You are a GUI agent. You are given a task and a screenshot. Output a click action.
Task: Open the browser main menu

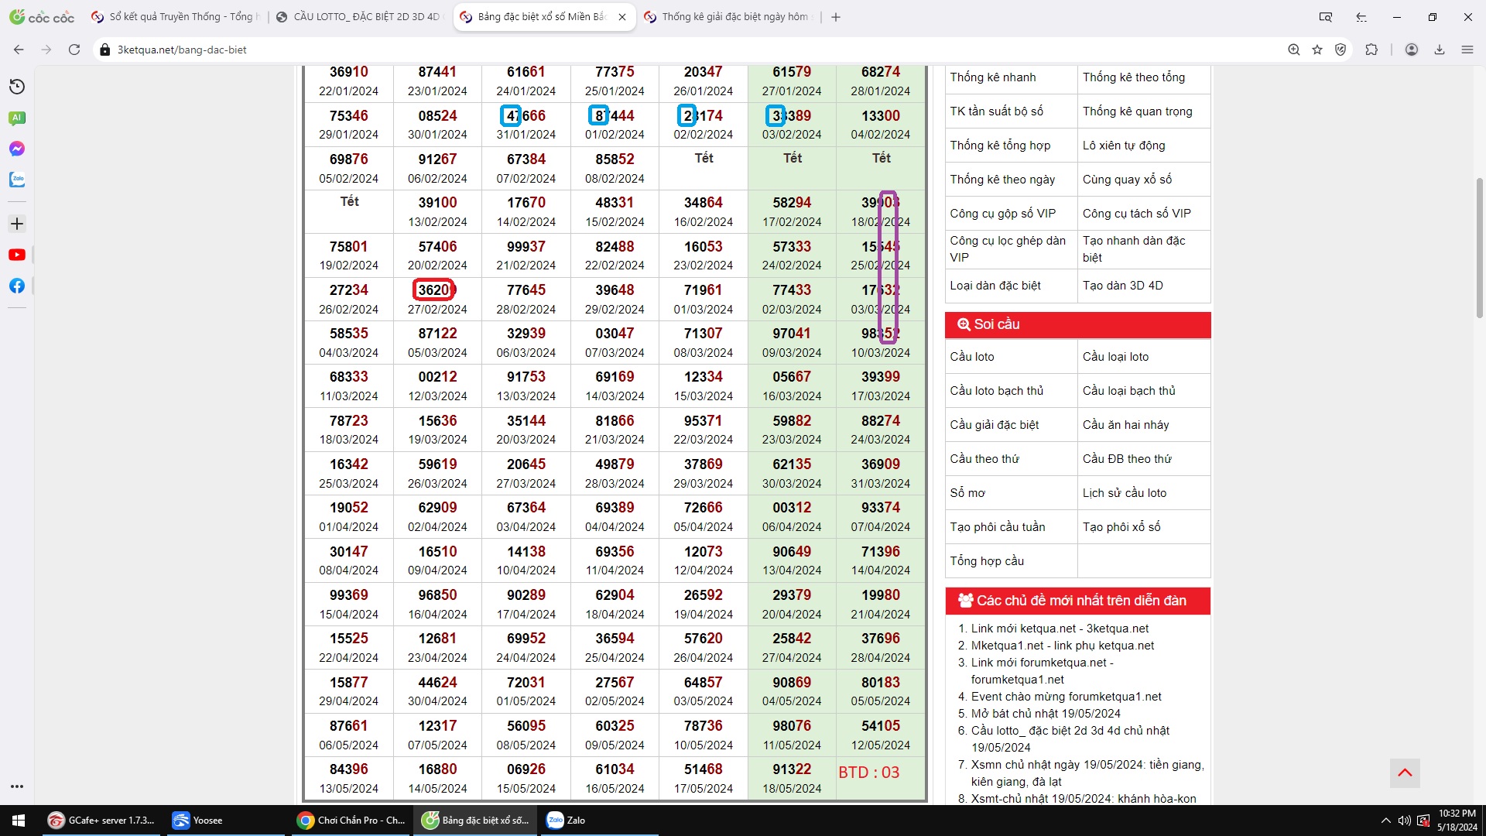(x=1467, y=50)
